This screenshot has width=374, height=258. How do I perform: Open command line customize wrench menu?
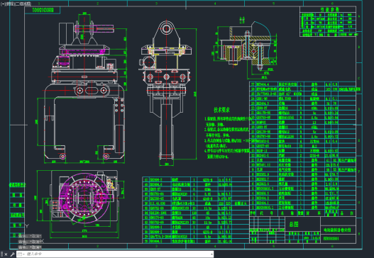coord(12,254)
